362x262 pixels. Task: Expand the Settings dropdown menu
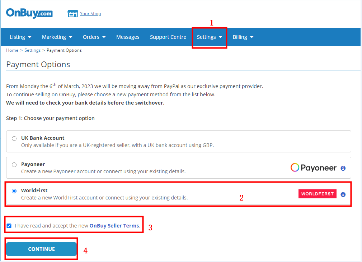coord(210,37)
